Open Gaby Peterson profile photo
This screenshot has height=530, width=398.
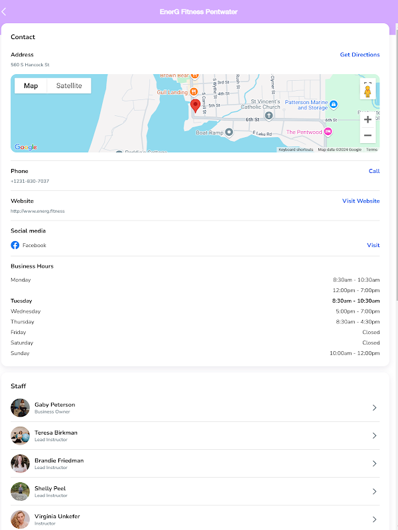coord(21,407)
